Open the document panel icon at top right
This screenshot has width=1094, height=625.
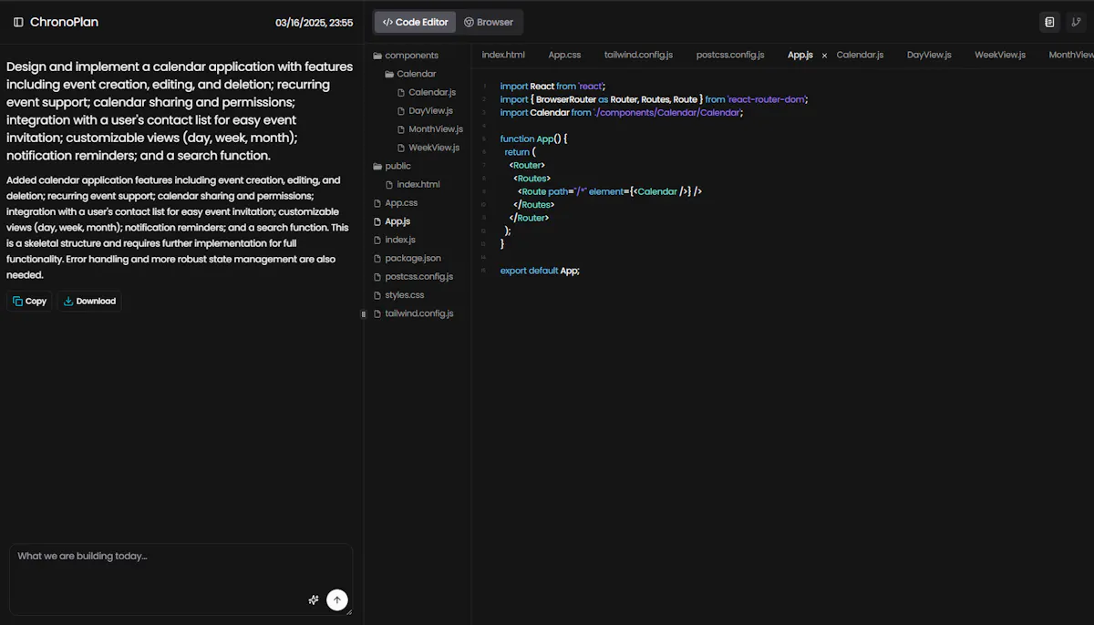1050,22
